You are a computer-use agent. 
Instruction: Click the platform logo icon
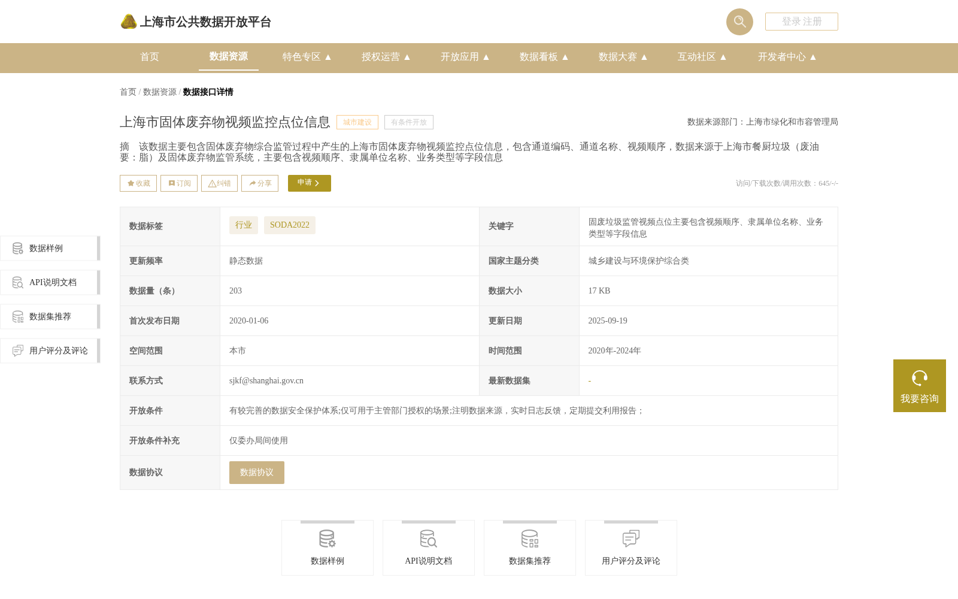click(x=129, y=22)
